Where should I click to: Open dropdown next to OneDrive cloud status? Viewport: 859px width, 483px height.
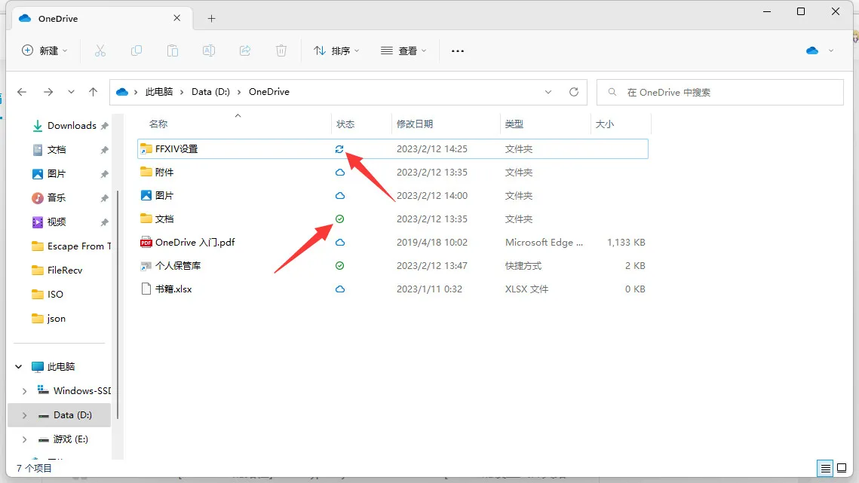pos(830,51)
